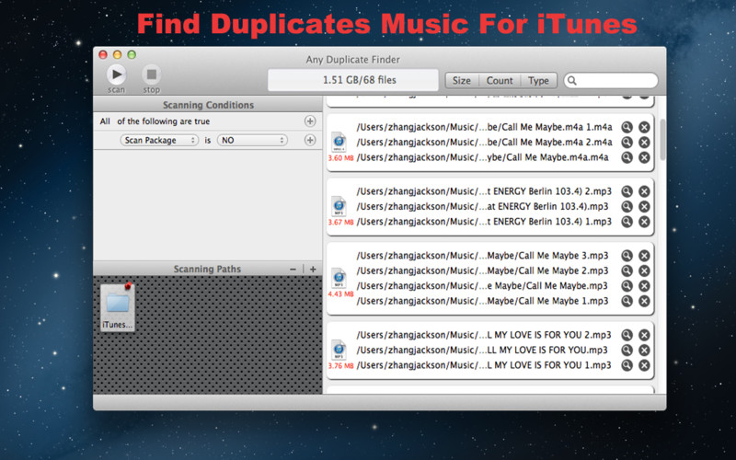
Task: Remove Call Me Maybe.mp3 with the X icon
Action: tap(645, 286)
